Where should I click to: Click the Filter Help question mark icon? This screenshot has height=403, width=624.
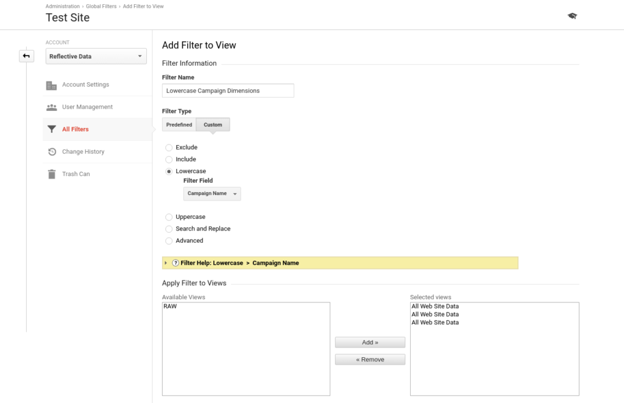pyautogui.click(x=175, y=263)
